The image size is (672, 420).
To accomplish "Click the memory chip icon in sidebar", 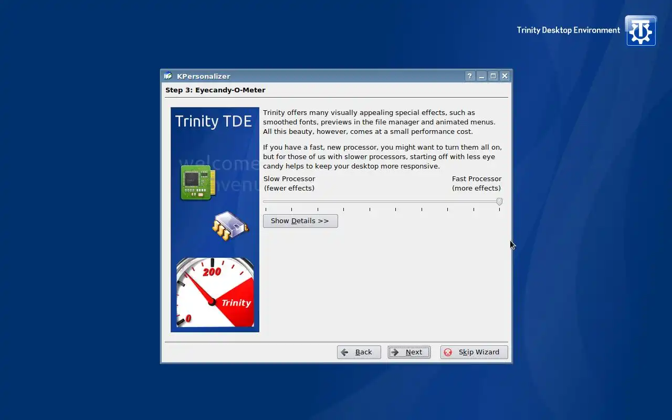I will point(229,226).
